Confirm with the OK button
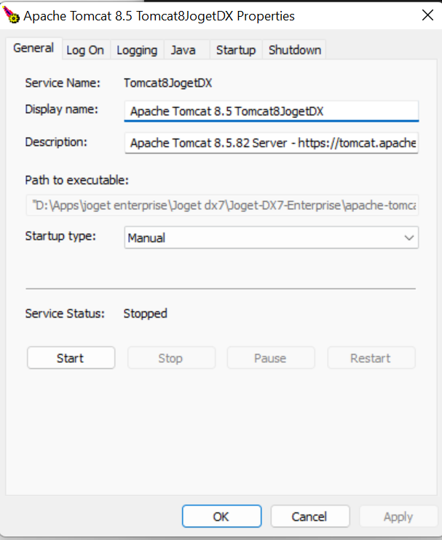The image size is (442, 540). pyautogui.click(x=221, y=517)
